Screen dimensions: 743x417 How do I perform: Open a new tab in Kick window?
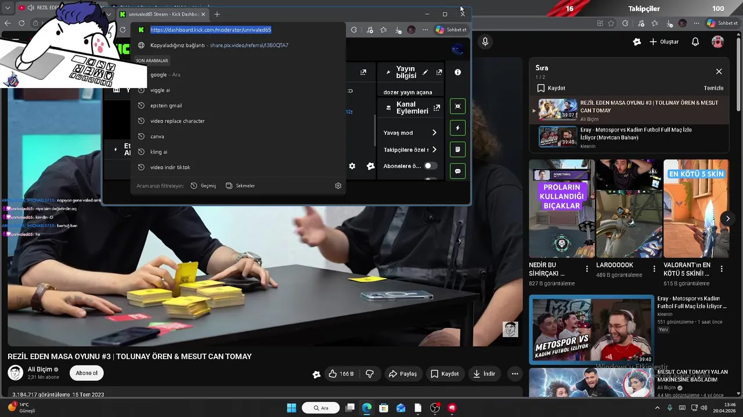(217, 14)
